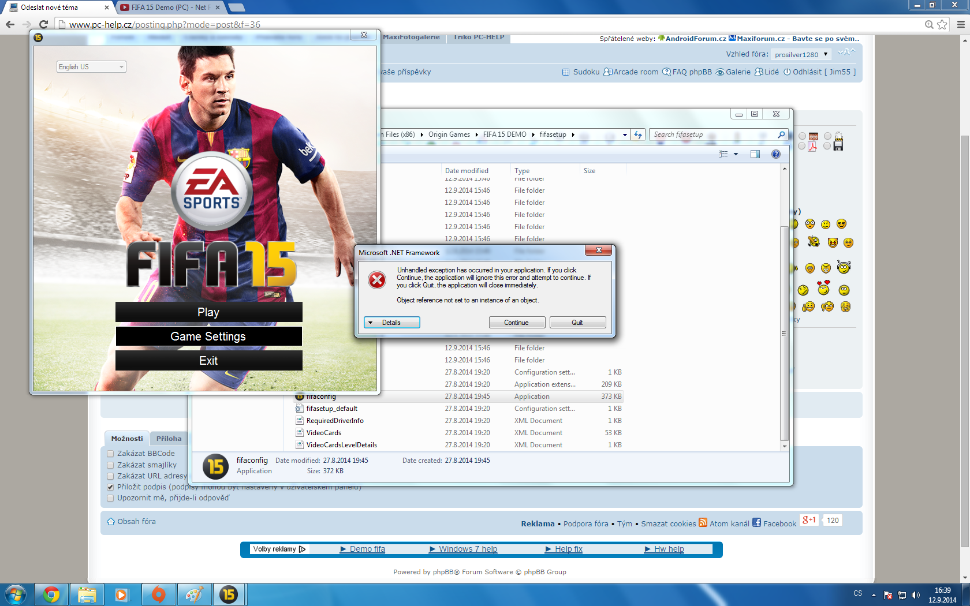Switch to the Příloha tab

[x=169, y=439]
